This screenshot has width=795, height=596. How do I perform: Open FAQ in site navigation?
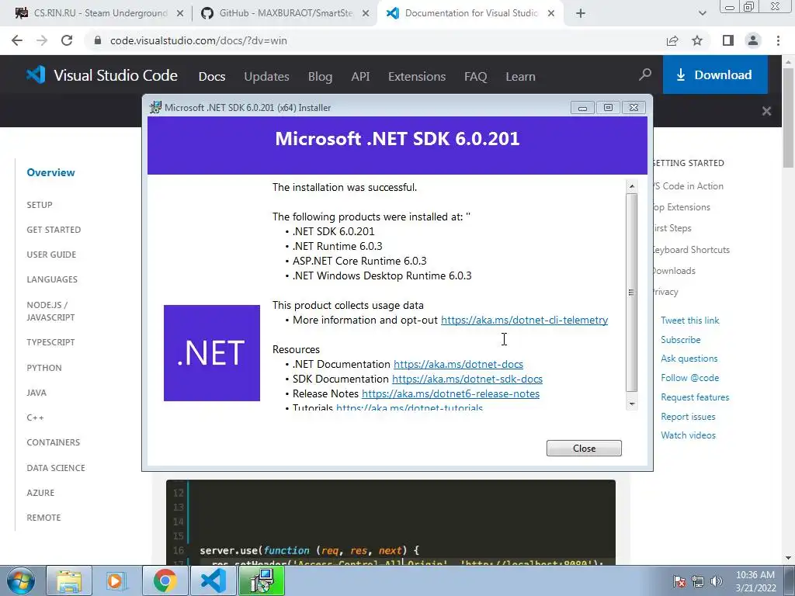click(476, 77)
